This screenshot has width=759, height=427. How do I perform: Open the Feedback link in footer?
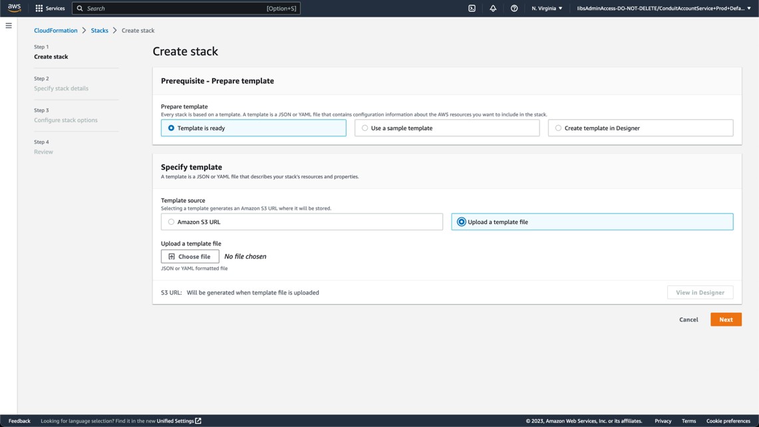coord(19,421)
